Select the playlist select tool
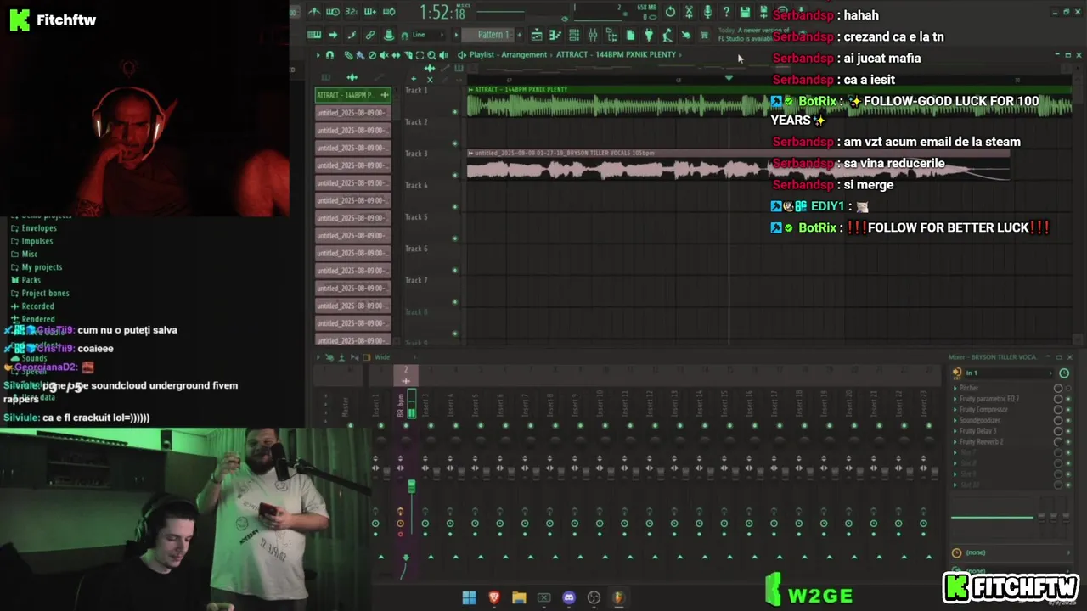This screenshot has width=1087, height=611. click(x=420, y=55)
